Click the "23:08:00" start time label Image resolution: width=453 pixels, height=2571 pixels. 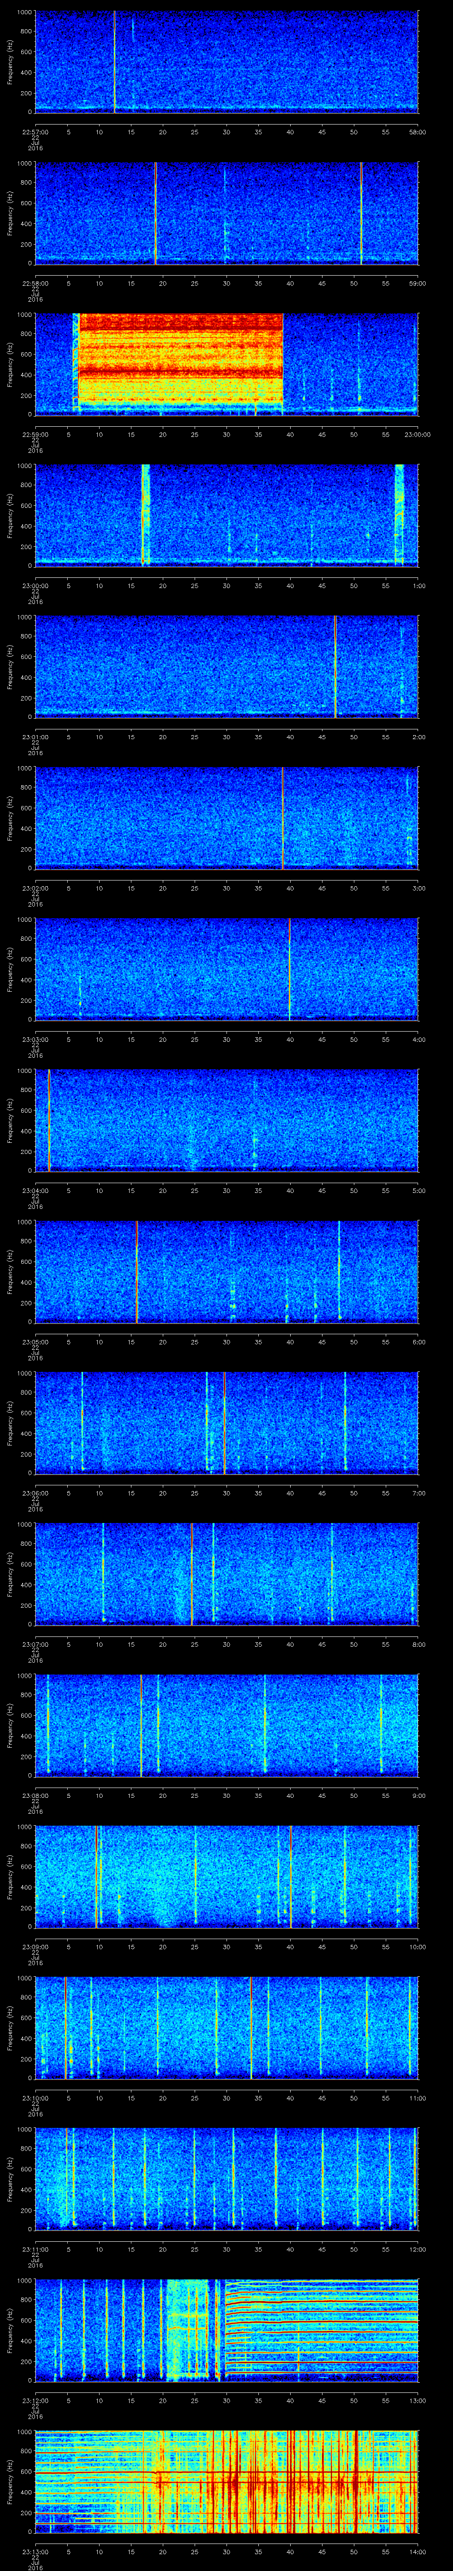[x=35, y=1795]
